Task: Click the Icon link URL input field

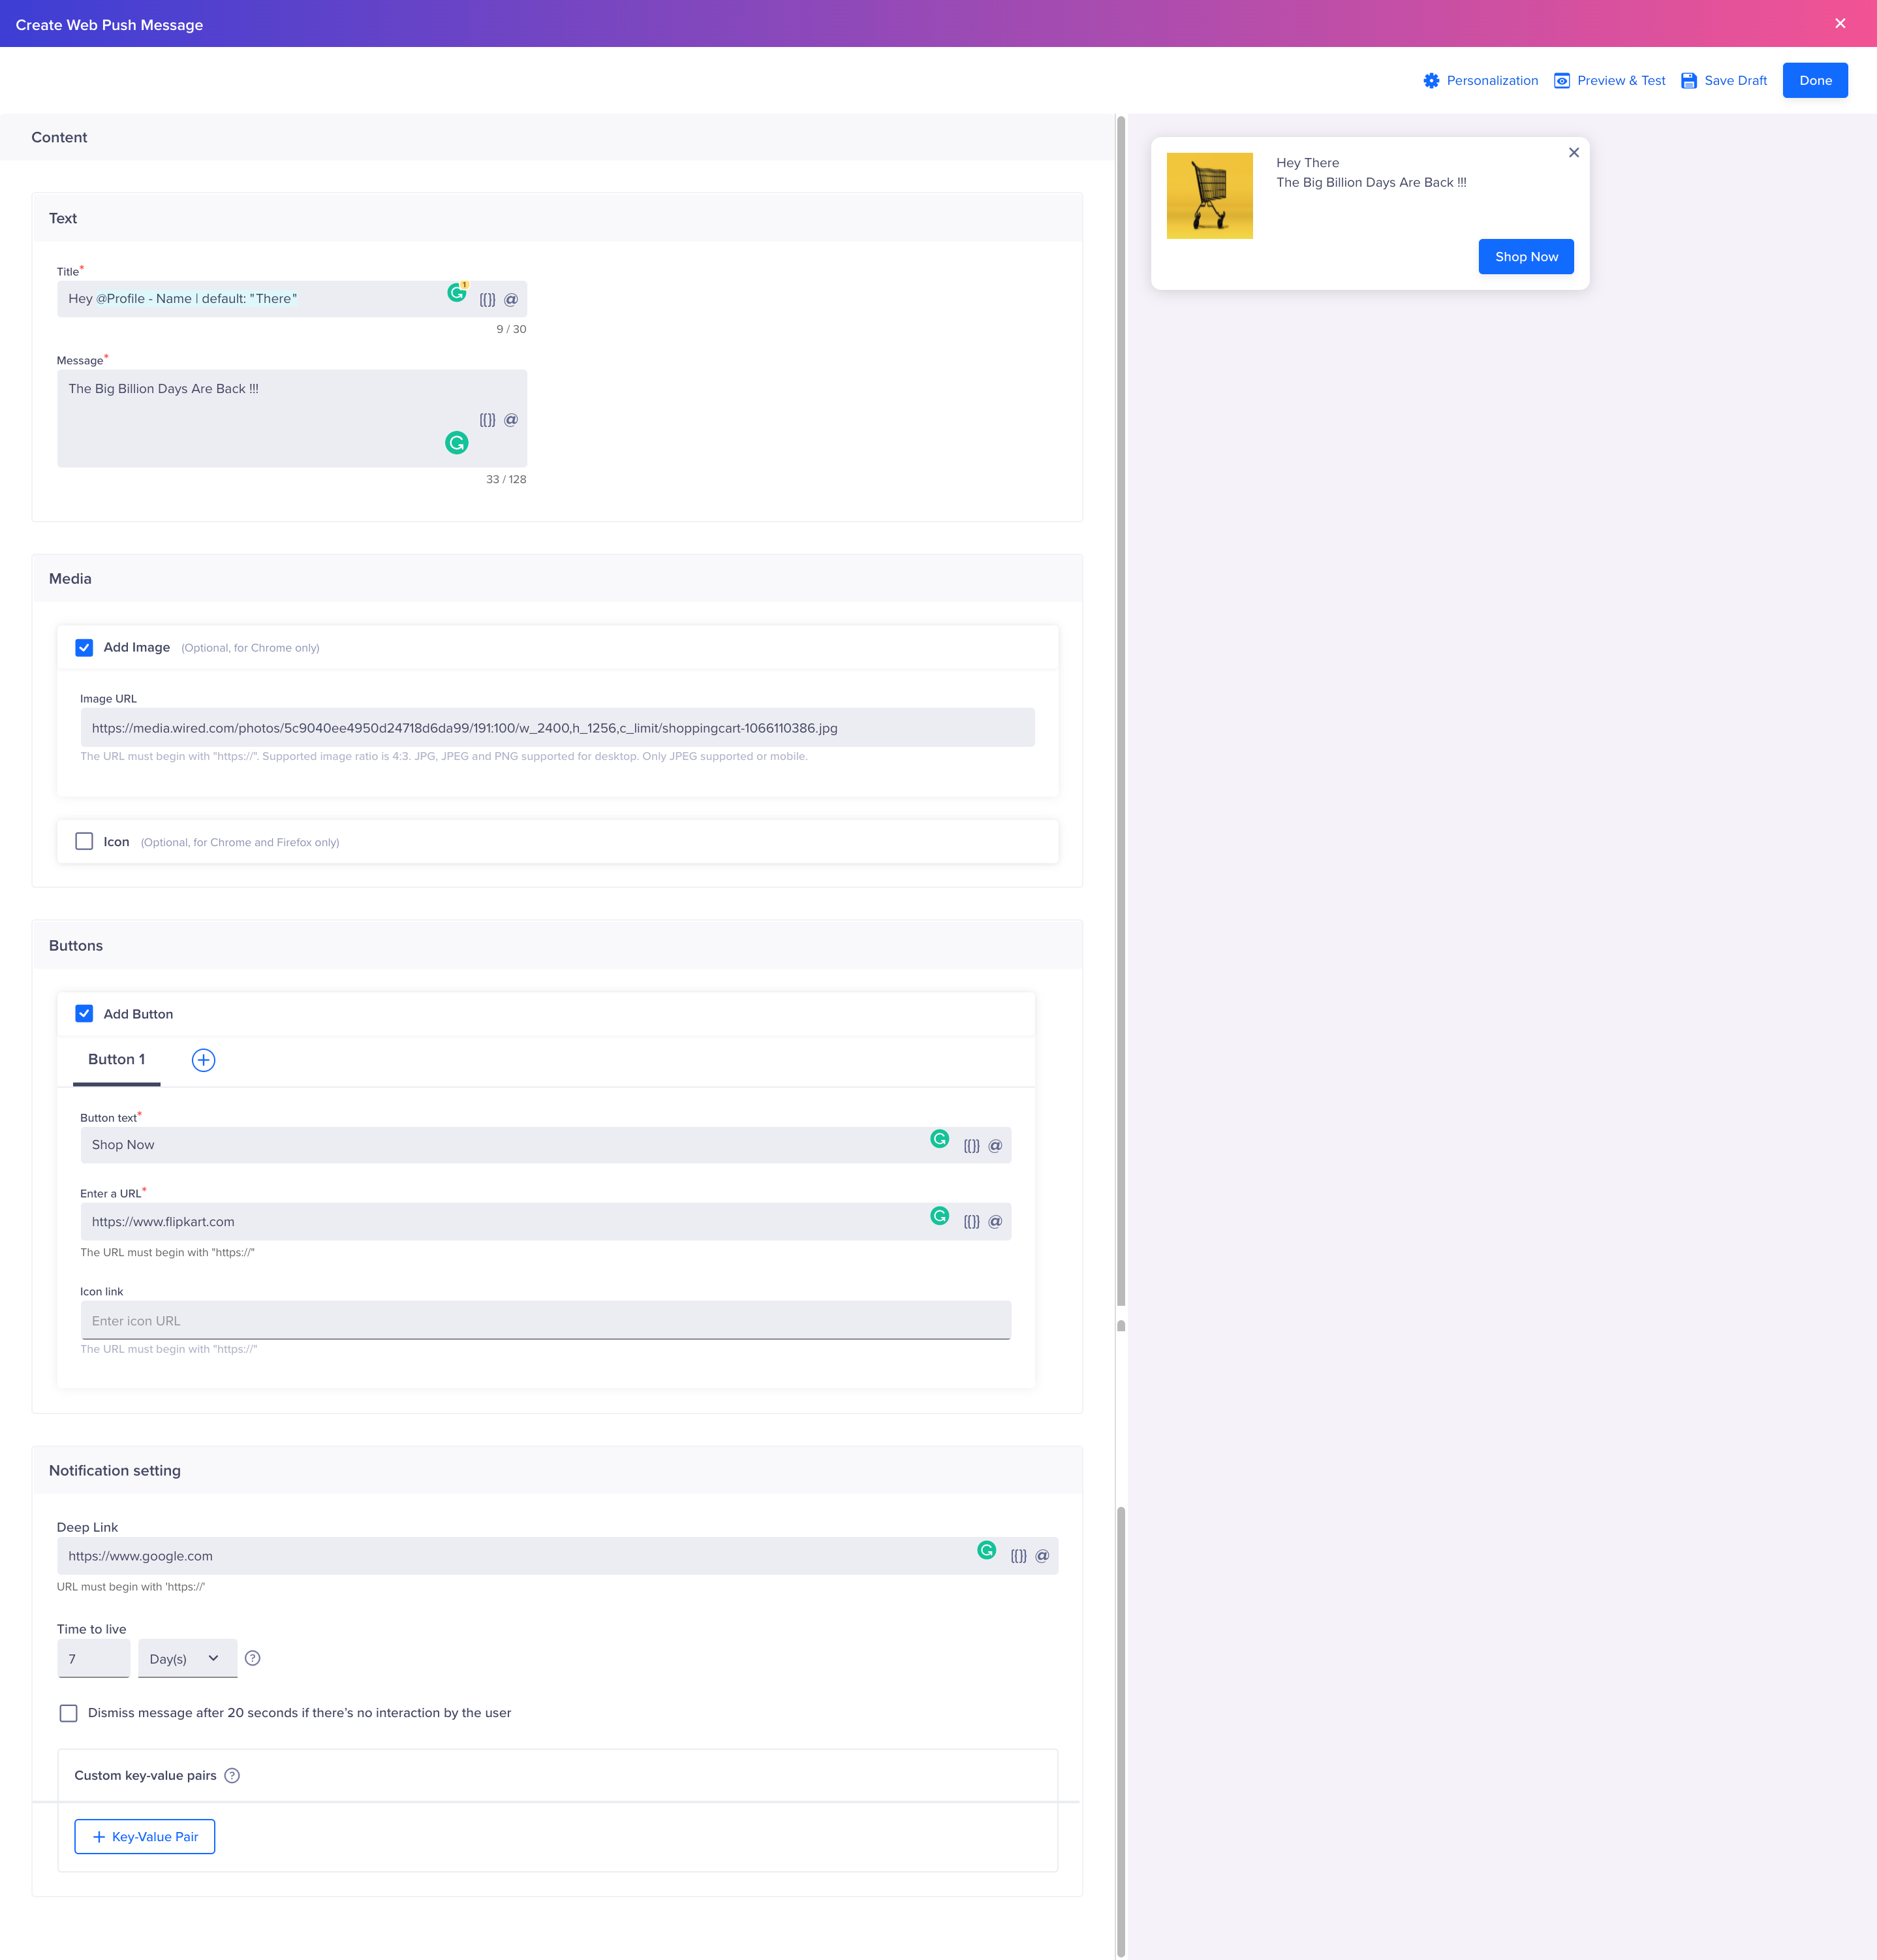Action: 545,1321
